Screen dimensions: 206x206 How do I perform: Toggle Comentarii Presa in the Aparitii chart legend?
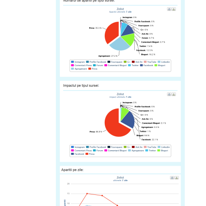[x=81, y=65]
